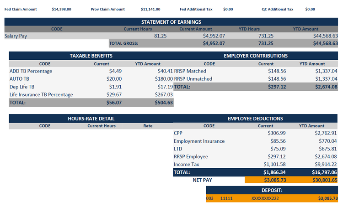
Task: Click the DEPOSIT header
Action: [x=272, y=191]
